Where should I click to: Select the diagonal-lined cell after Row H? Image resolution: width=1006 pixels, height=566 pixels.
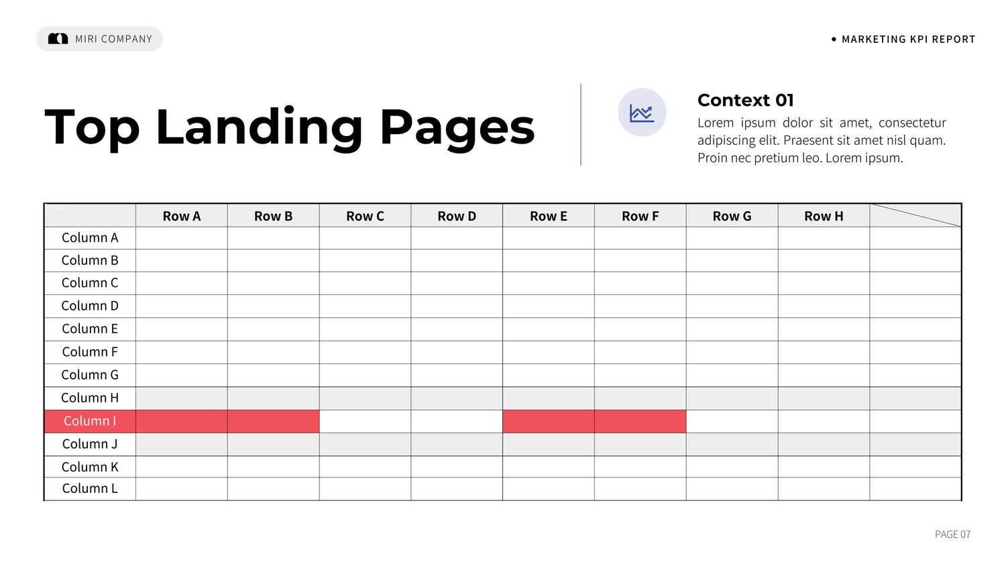point(915,216)
